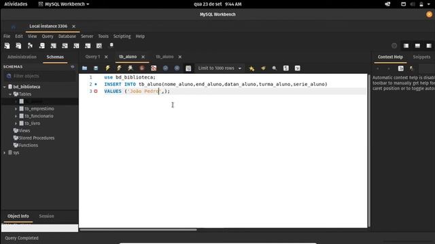Open the object inspector toolbar icon
The image size is (435, 244).
30,45
